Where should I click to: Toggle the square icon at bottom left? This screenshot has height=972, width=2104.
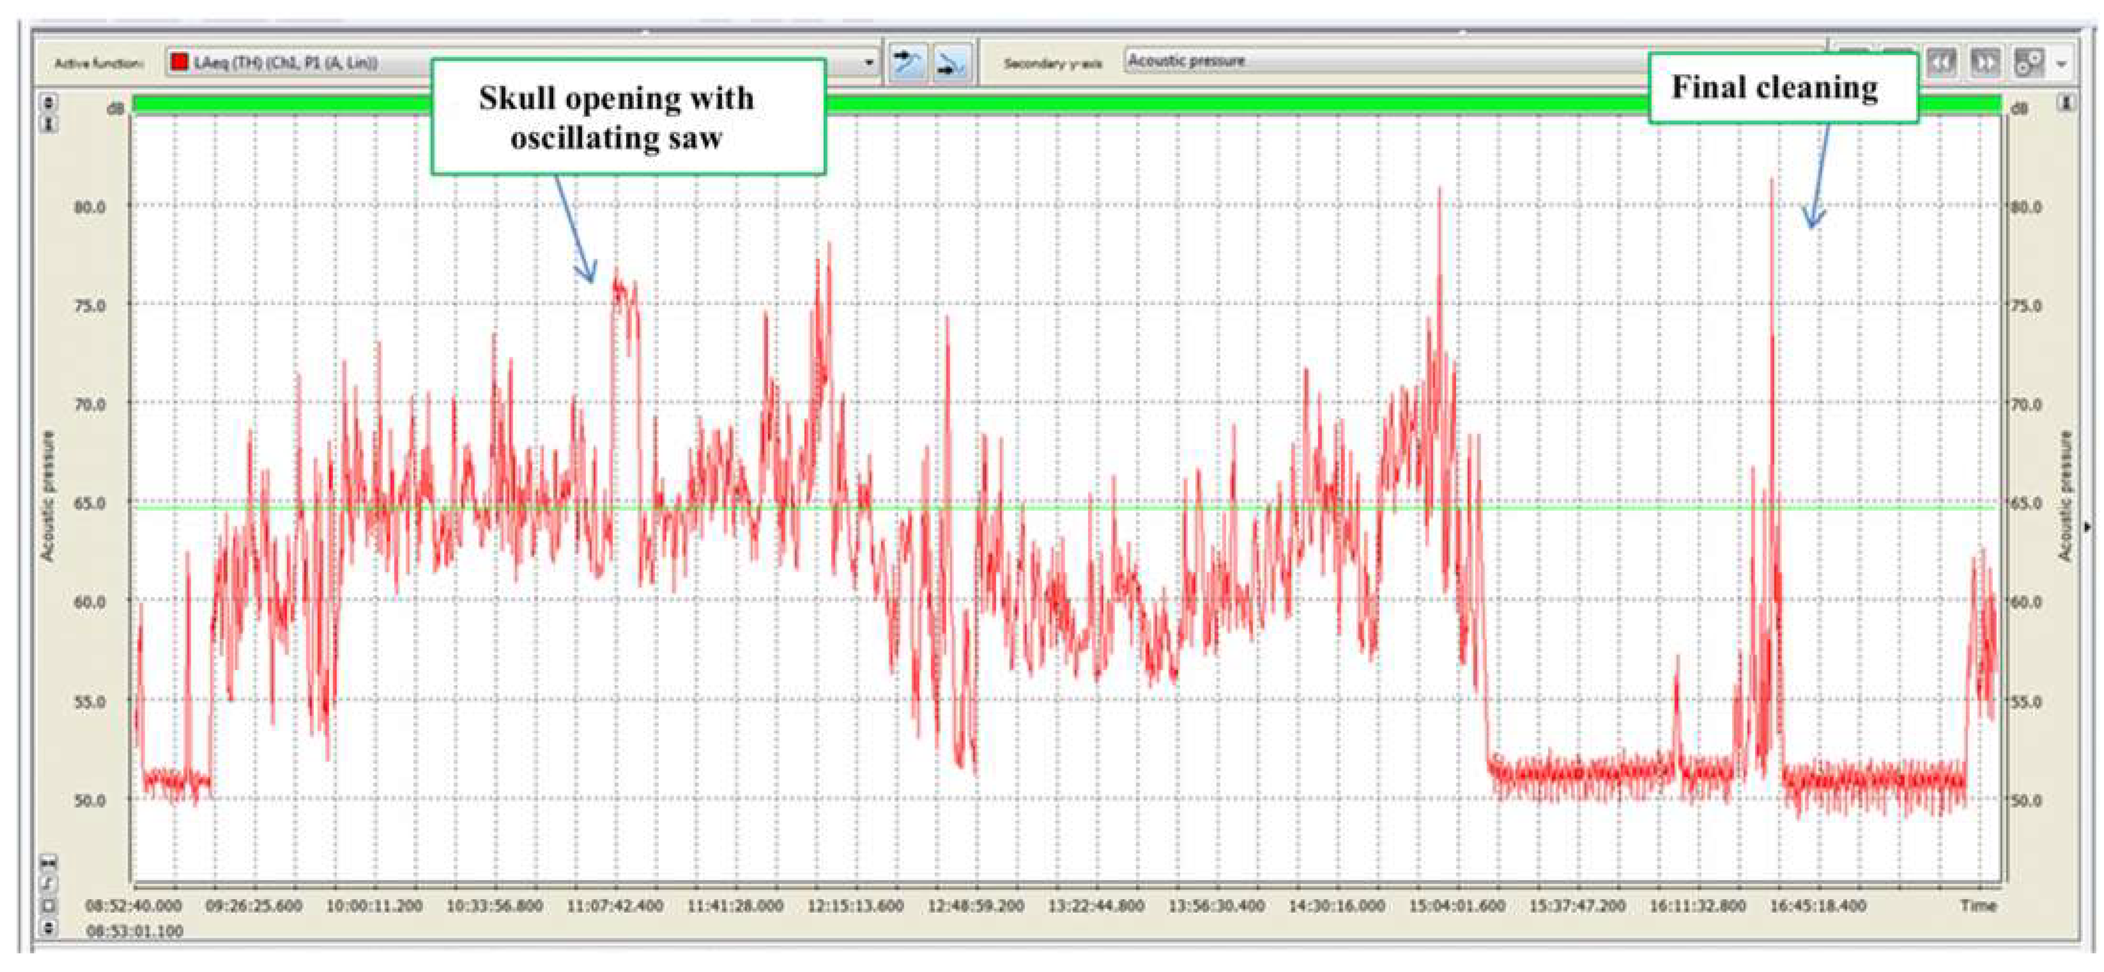click(49, 905)
